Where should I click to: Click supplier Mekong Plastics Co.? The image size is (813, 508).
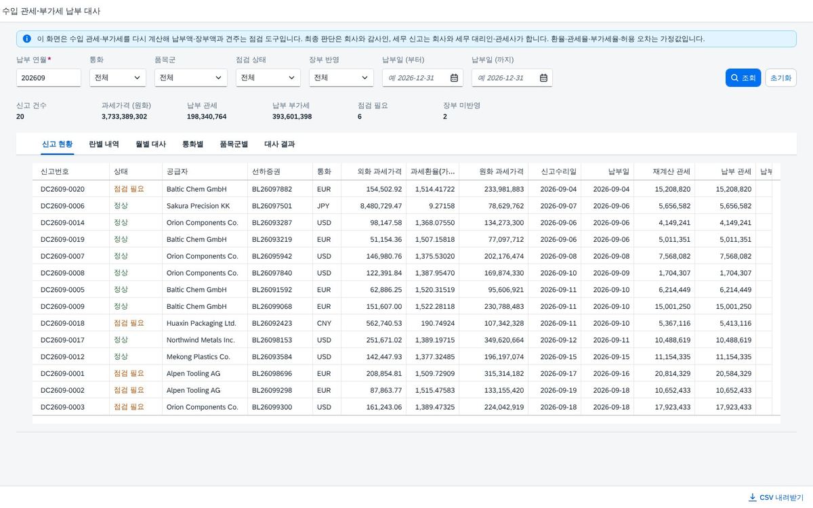199,357
